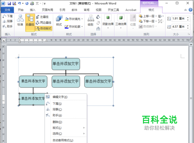Switch to the 开发工具 Developer tab

pos(113,10)
